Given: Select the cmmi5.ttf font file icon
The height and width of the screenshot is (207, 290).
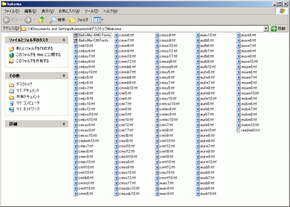Looking at the screenshot, I should coord(76,194).
